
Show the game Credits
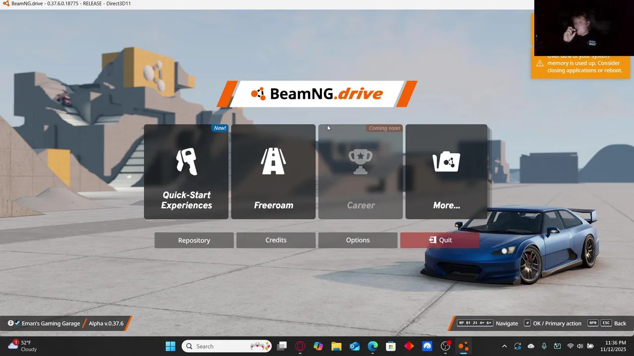point(276,240)
